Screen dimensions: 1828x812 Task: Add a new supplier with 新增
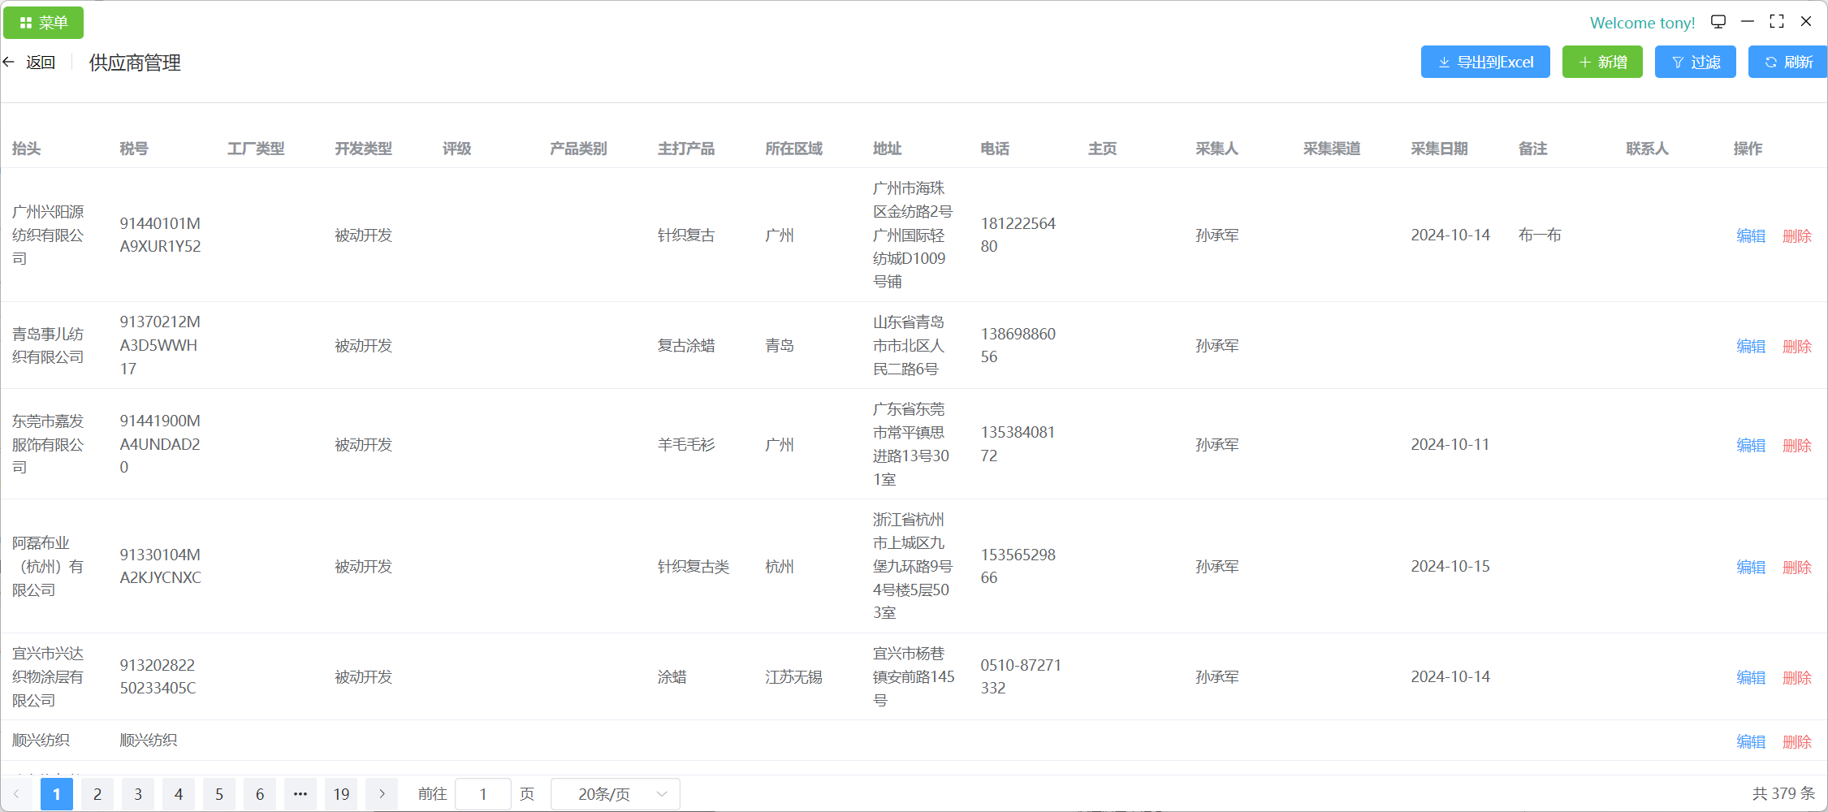pos(1601,63)
